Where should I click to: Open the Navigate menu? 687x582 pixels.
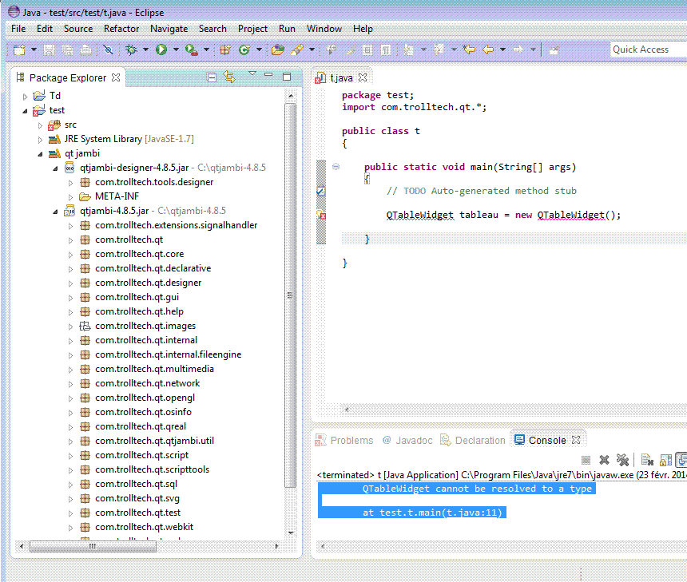169,29
